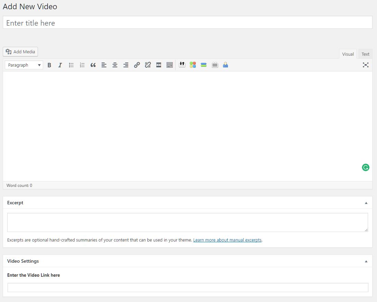The image size is (377, 302).
Task: Collapse the Excerpt panel
Action: (366, 203)
